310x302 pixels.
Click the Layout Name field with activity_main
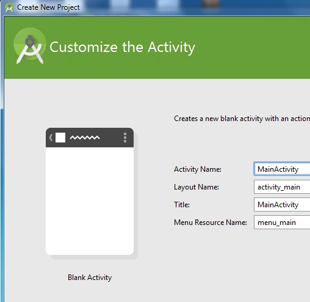point(282,186)
